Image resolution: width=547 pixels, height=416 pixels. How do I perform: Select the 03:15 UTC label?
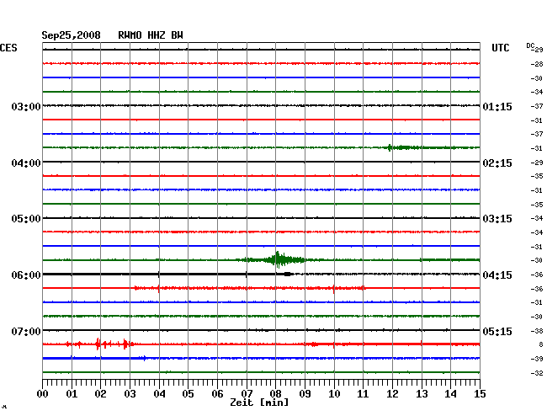497,219
